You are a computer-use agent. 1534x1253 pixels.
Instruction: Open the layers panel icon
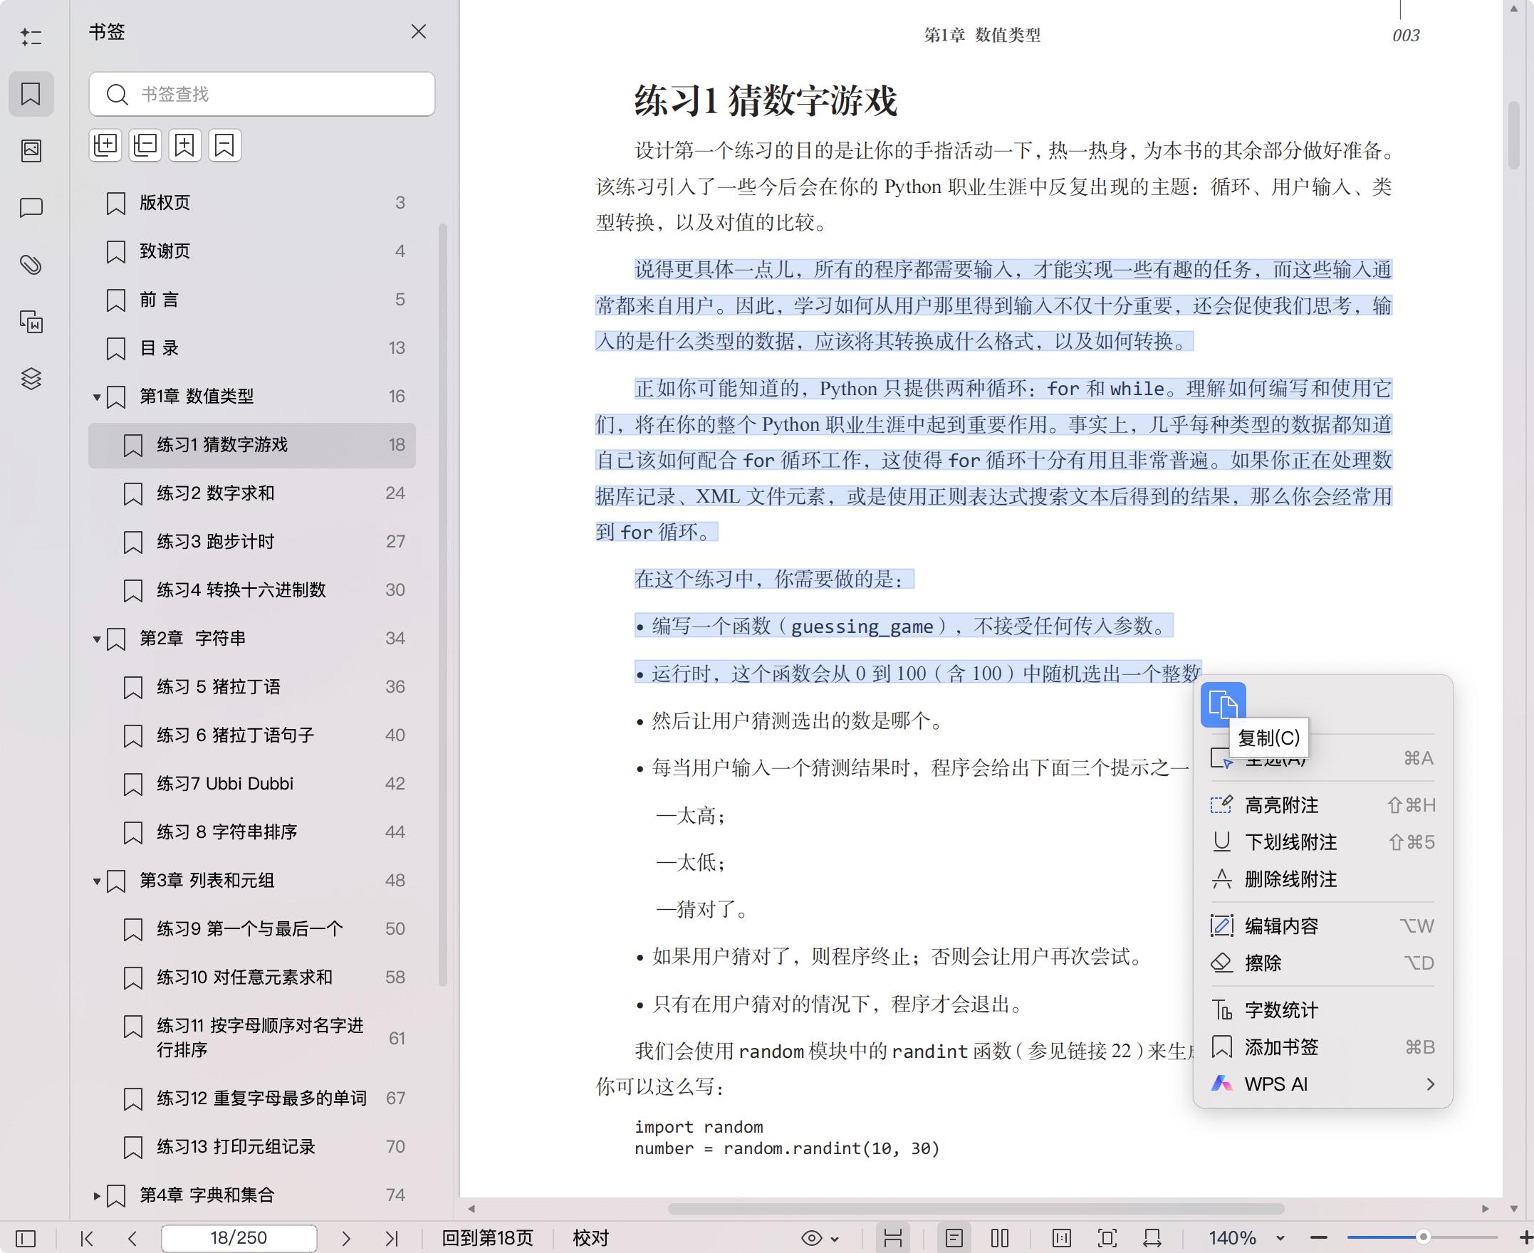point(31,378)
